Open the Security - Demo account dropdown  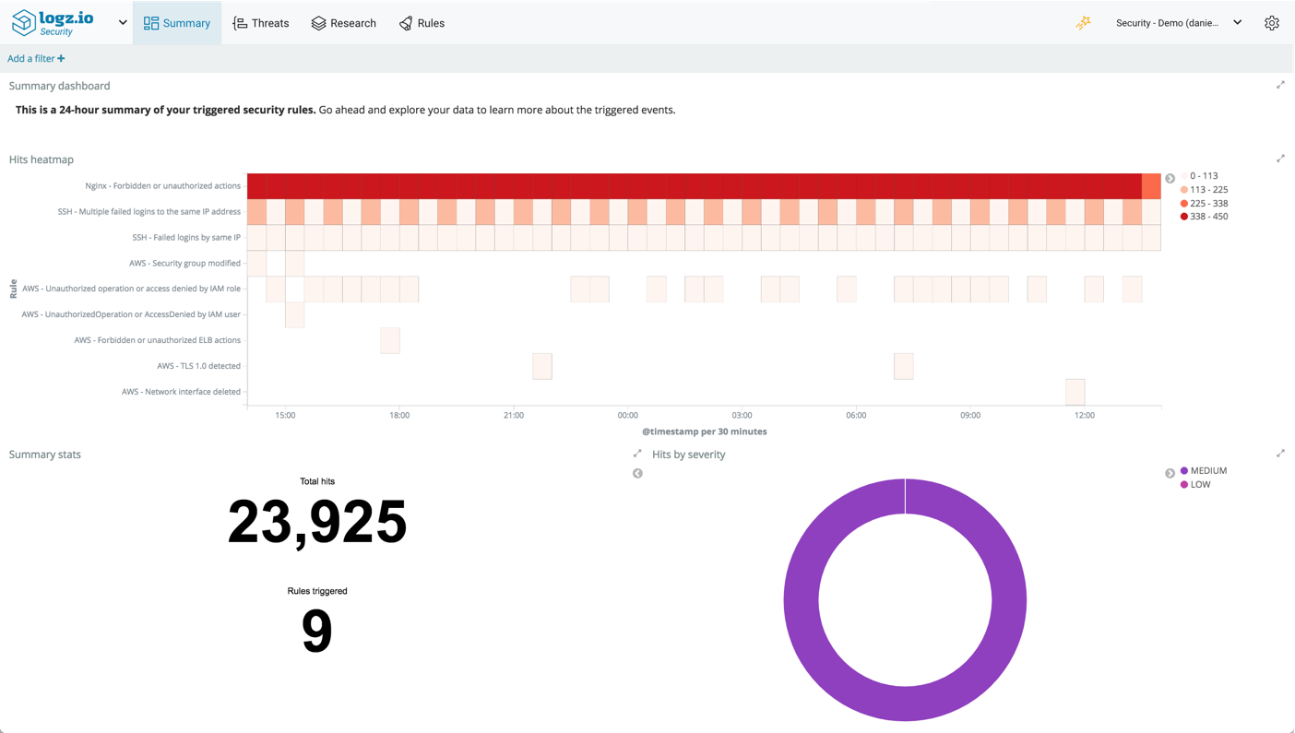(1179, 23)
